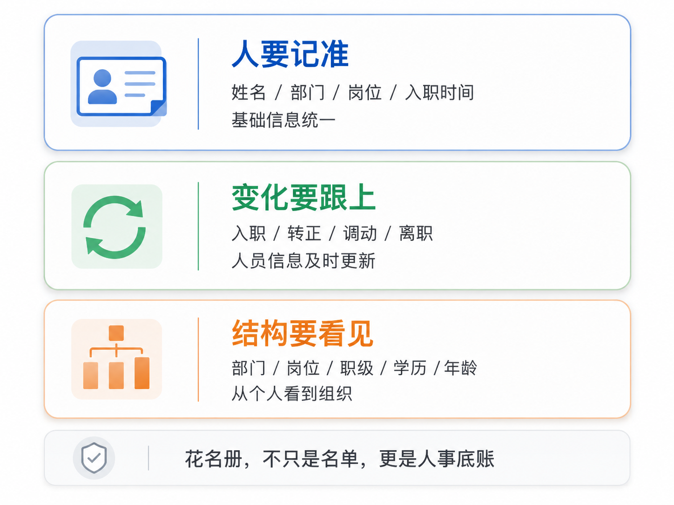Click 入职 / 转正 / 调动 / 离职 text
The image size is (674, 505).
coord(332,233)
